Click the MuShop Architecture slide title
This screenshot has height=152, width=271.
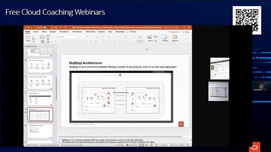coord(86,63)
